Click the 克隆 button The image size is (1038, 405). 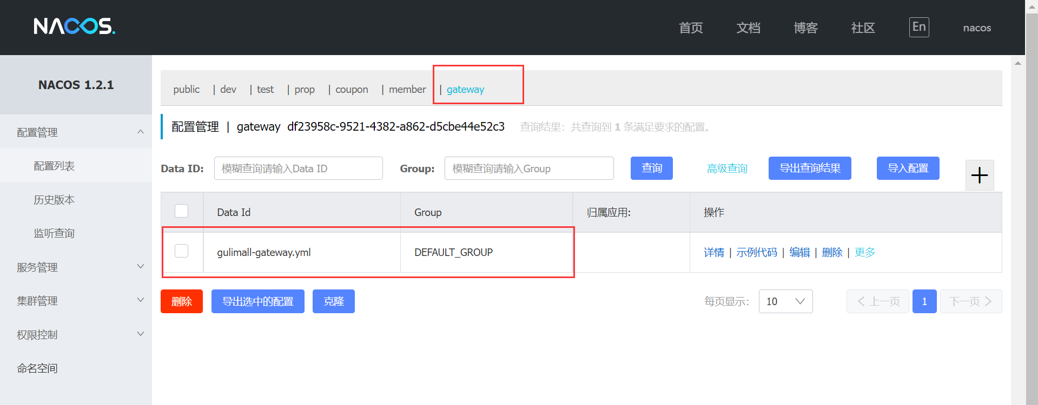[x=334, y=301]
